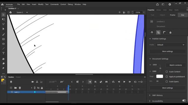Open the zoom percentage dropdown
This screenshot has width=188, height=105.
pyautogui.click(x=144, y=12)
